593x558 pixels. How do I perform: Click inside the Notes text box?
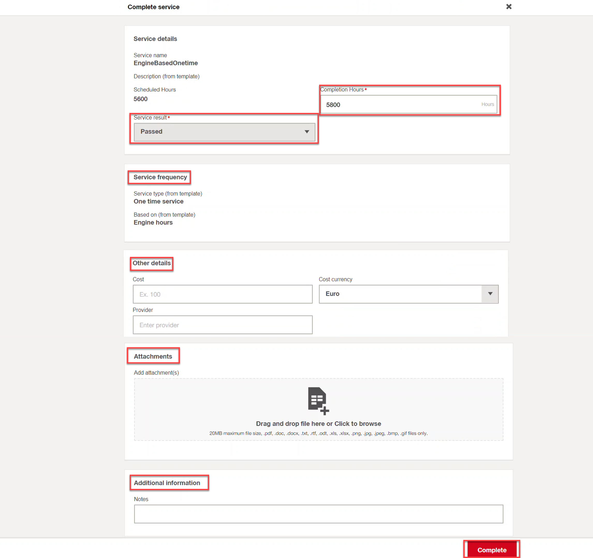[x=318, y=514]
